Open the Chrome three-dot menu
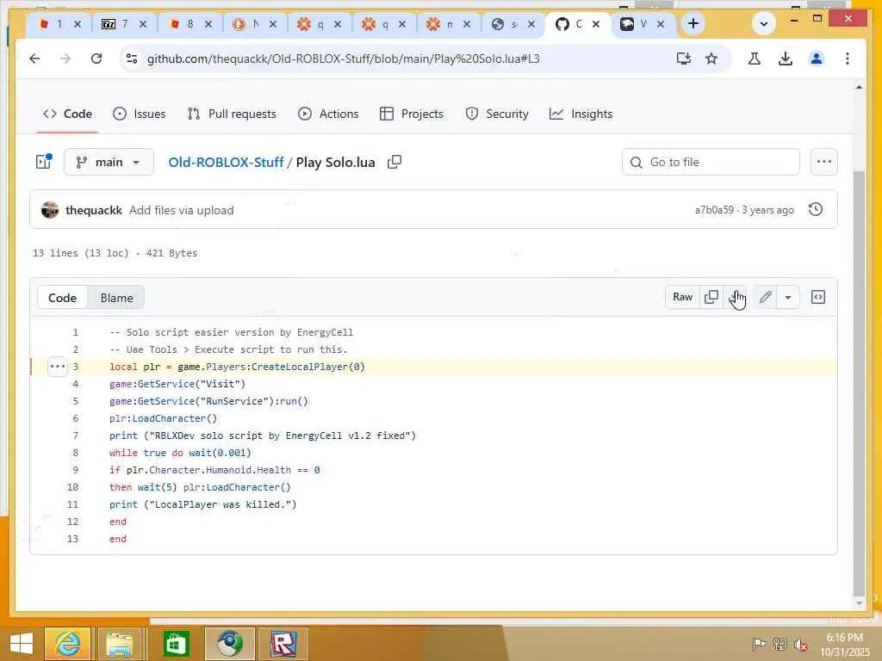This screenshot has width=882, height=661. point(848,59)
